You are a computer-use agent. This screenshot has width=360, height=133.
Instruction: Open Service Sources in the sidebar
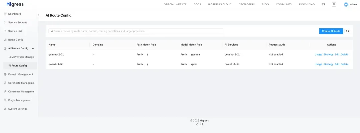tap(18, 22)
